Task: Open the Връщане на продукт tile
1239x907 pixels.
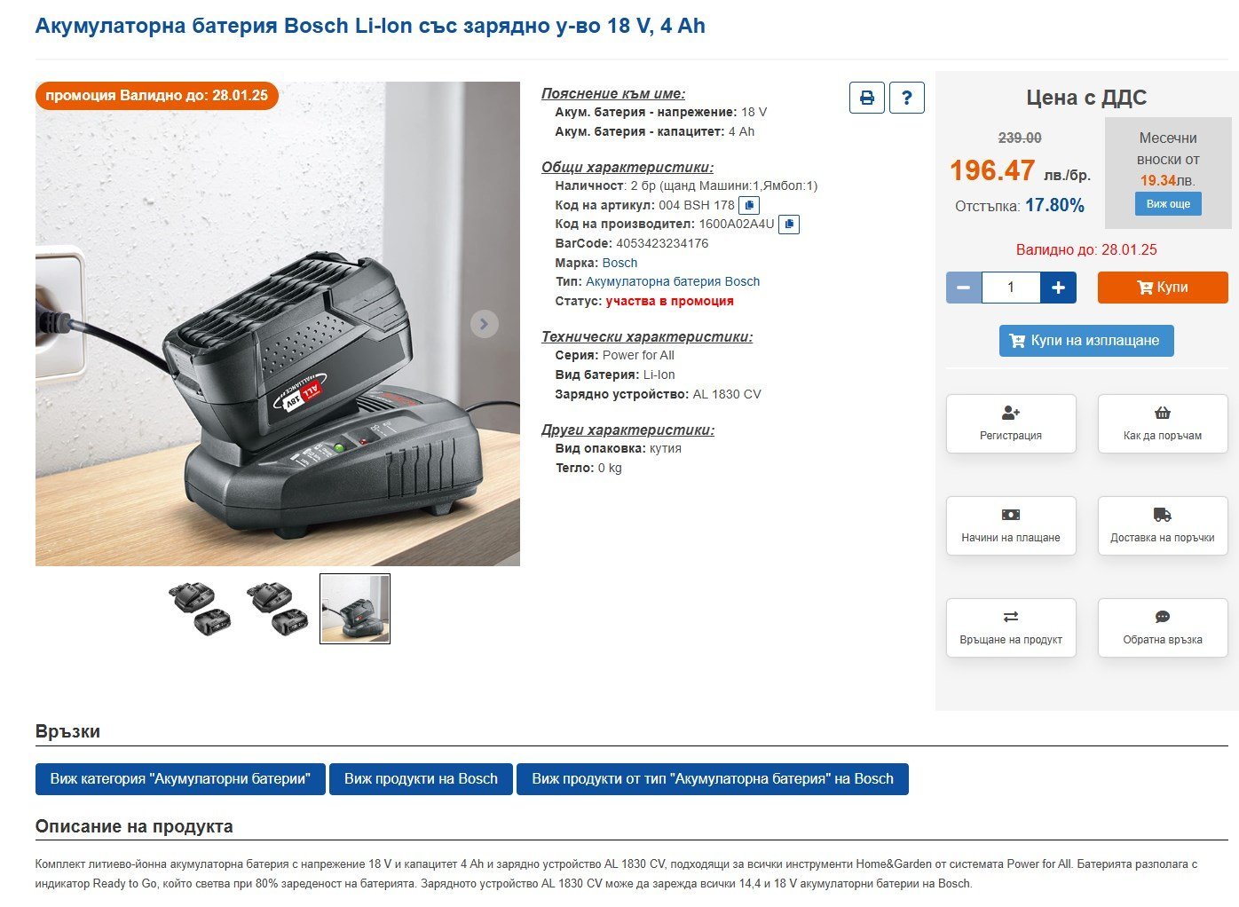Action: click(1011, 628)
